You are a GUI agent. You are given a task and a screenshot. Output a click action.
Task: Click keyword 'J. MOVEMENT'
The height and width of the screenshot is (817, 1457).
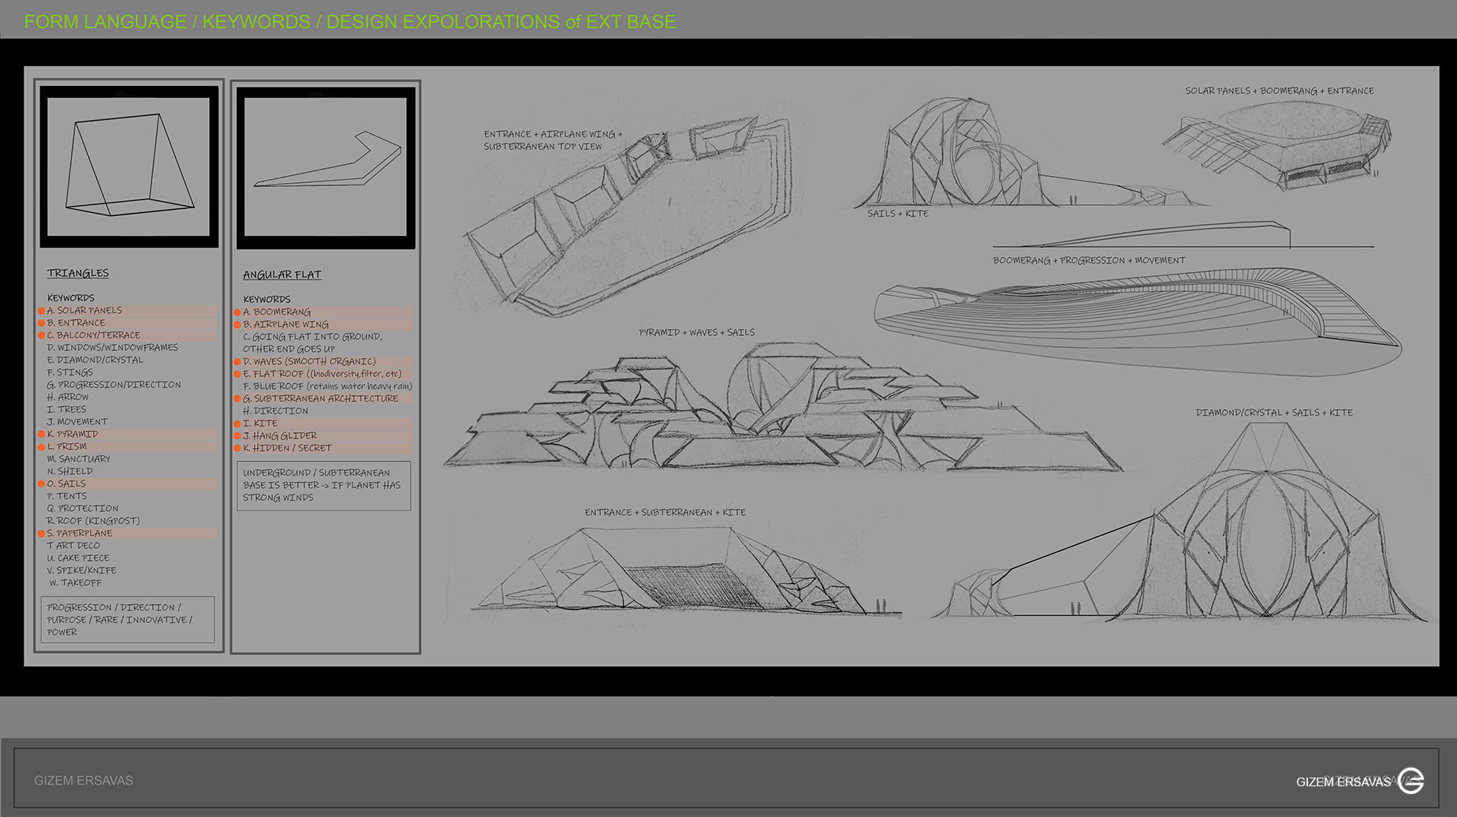(76, 422)
